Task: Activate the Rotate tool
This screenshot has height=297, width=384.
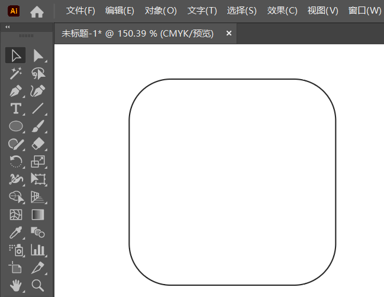Action: [15, 162]
